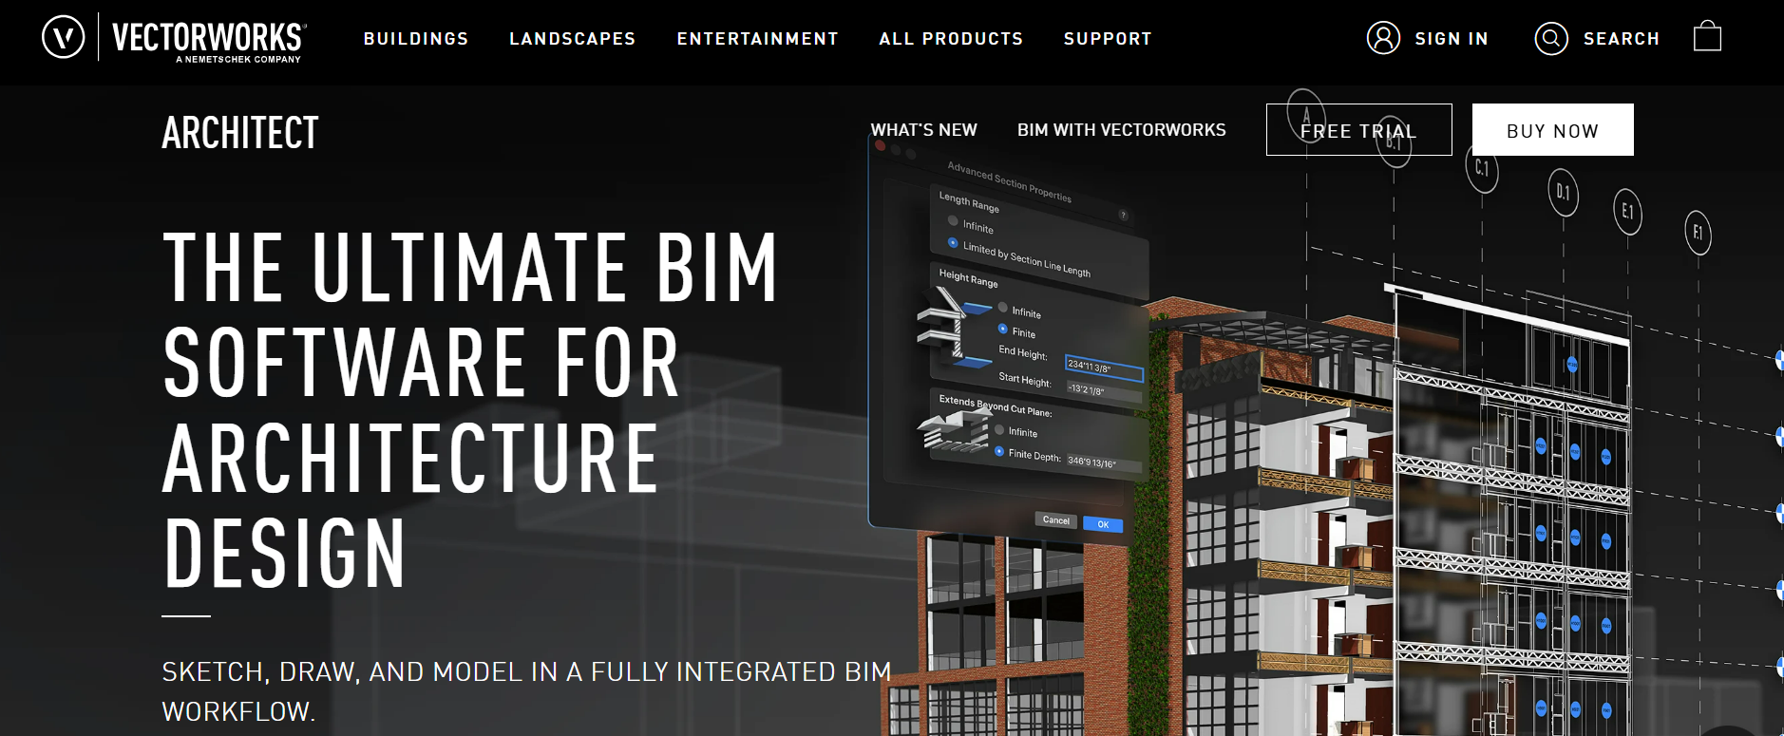Click the End Height input field
Image resolution: width=1784 pixels, height=736 pixels.
click(1104, 368)
